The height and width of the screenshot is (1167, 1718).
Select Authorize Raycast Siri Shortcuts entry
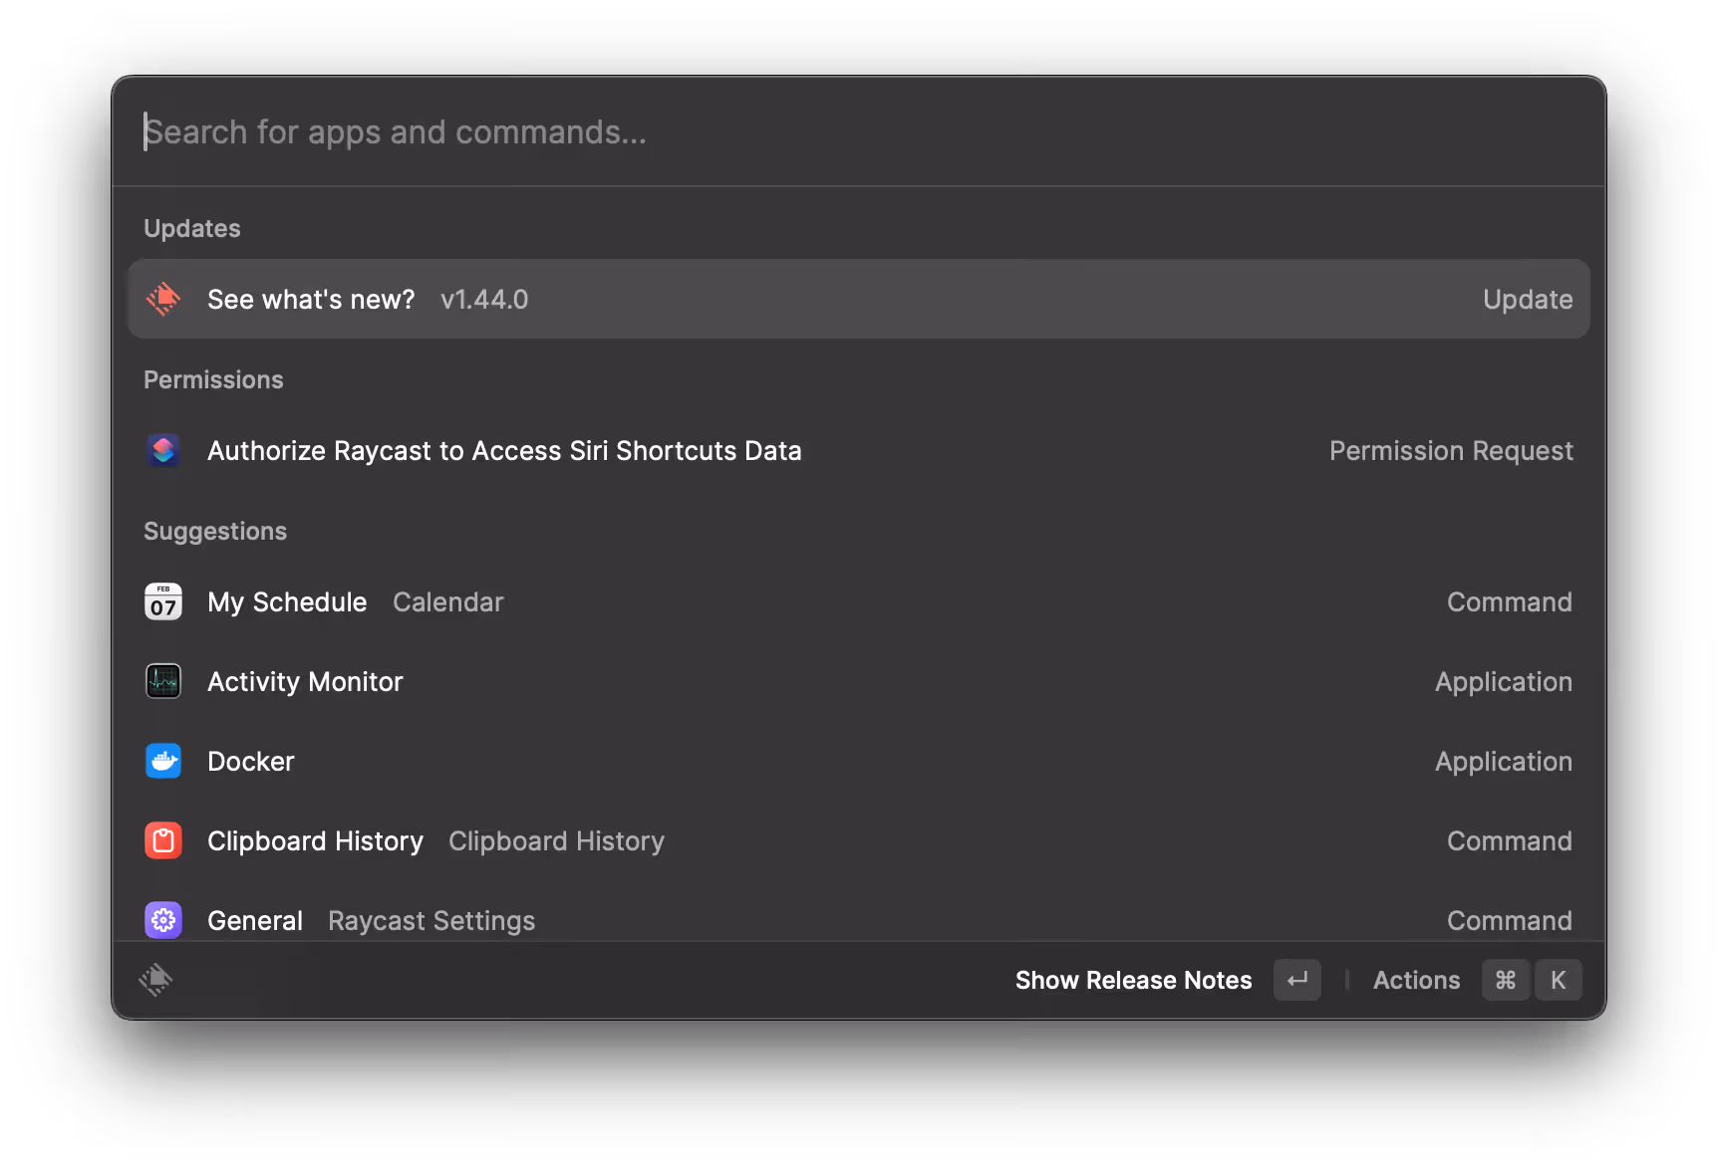[504, 451]
